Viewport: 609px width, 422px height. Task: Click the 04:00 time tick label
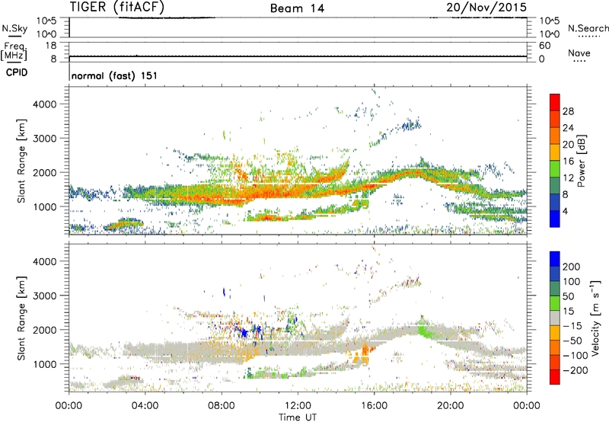pos(145,406)
